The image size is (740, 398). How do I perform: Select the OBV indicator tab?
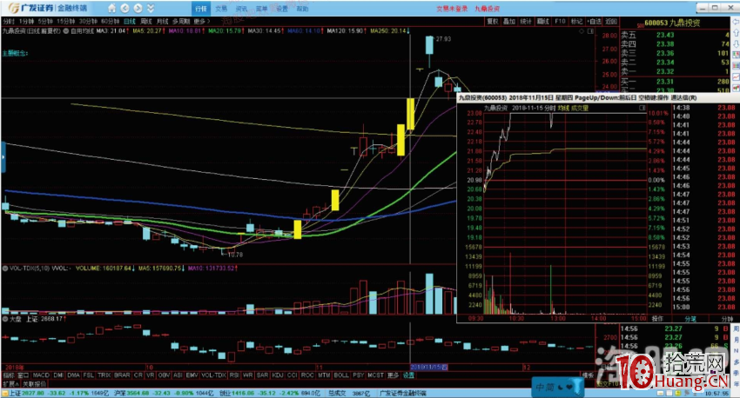(164, 375)
